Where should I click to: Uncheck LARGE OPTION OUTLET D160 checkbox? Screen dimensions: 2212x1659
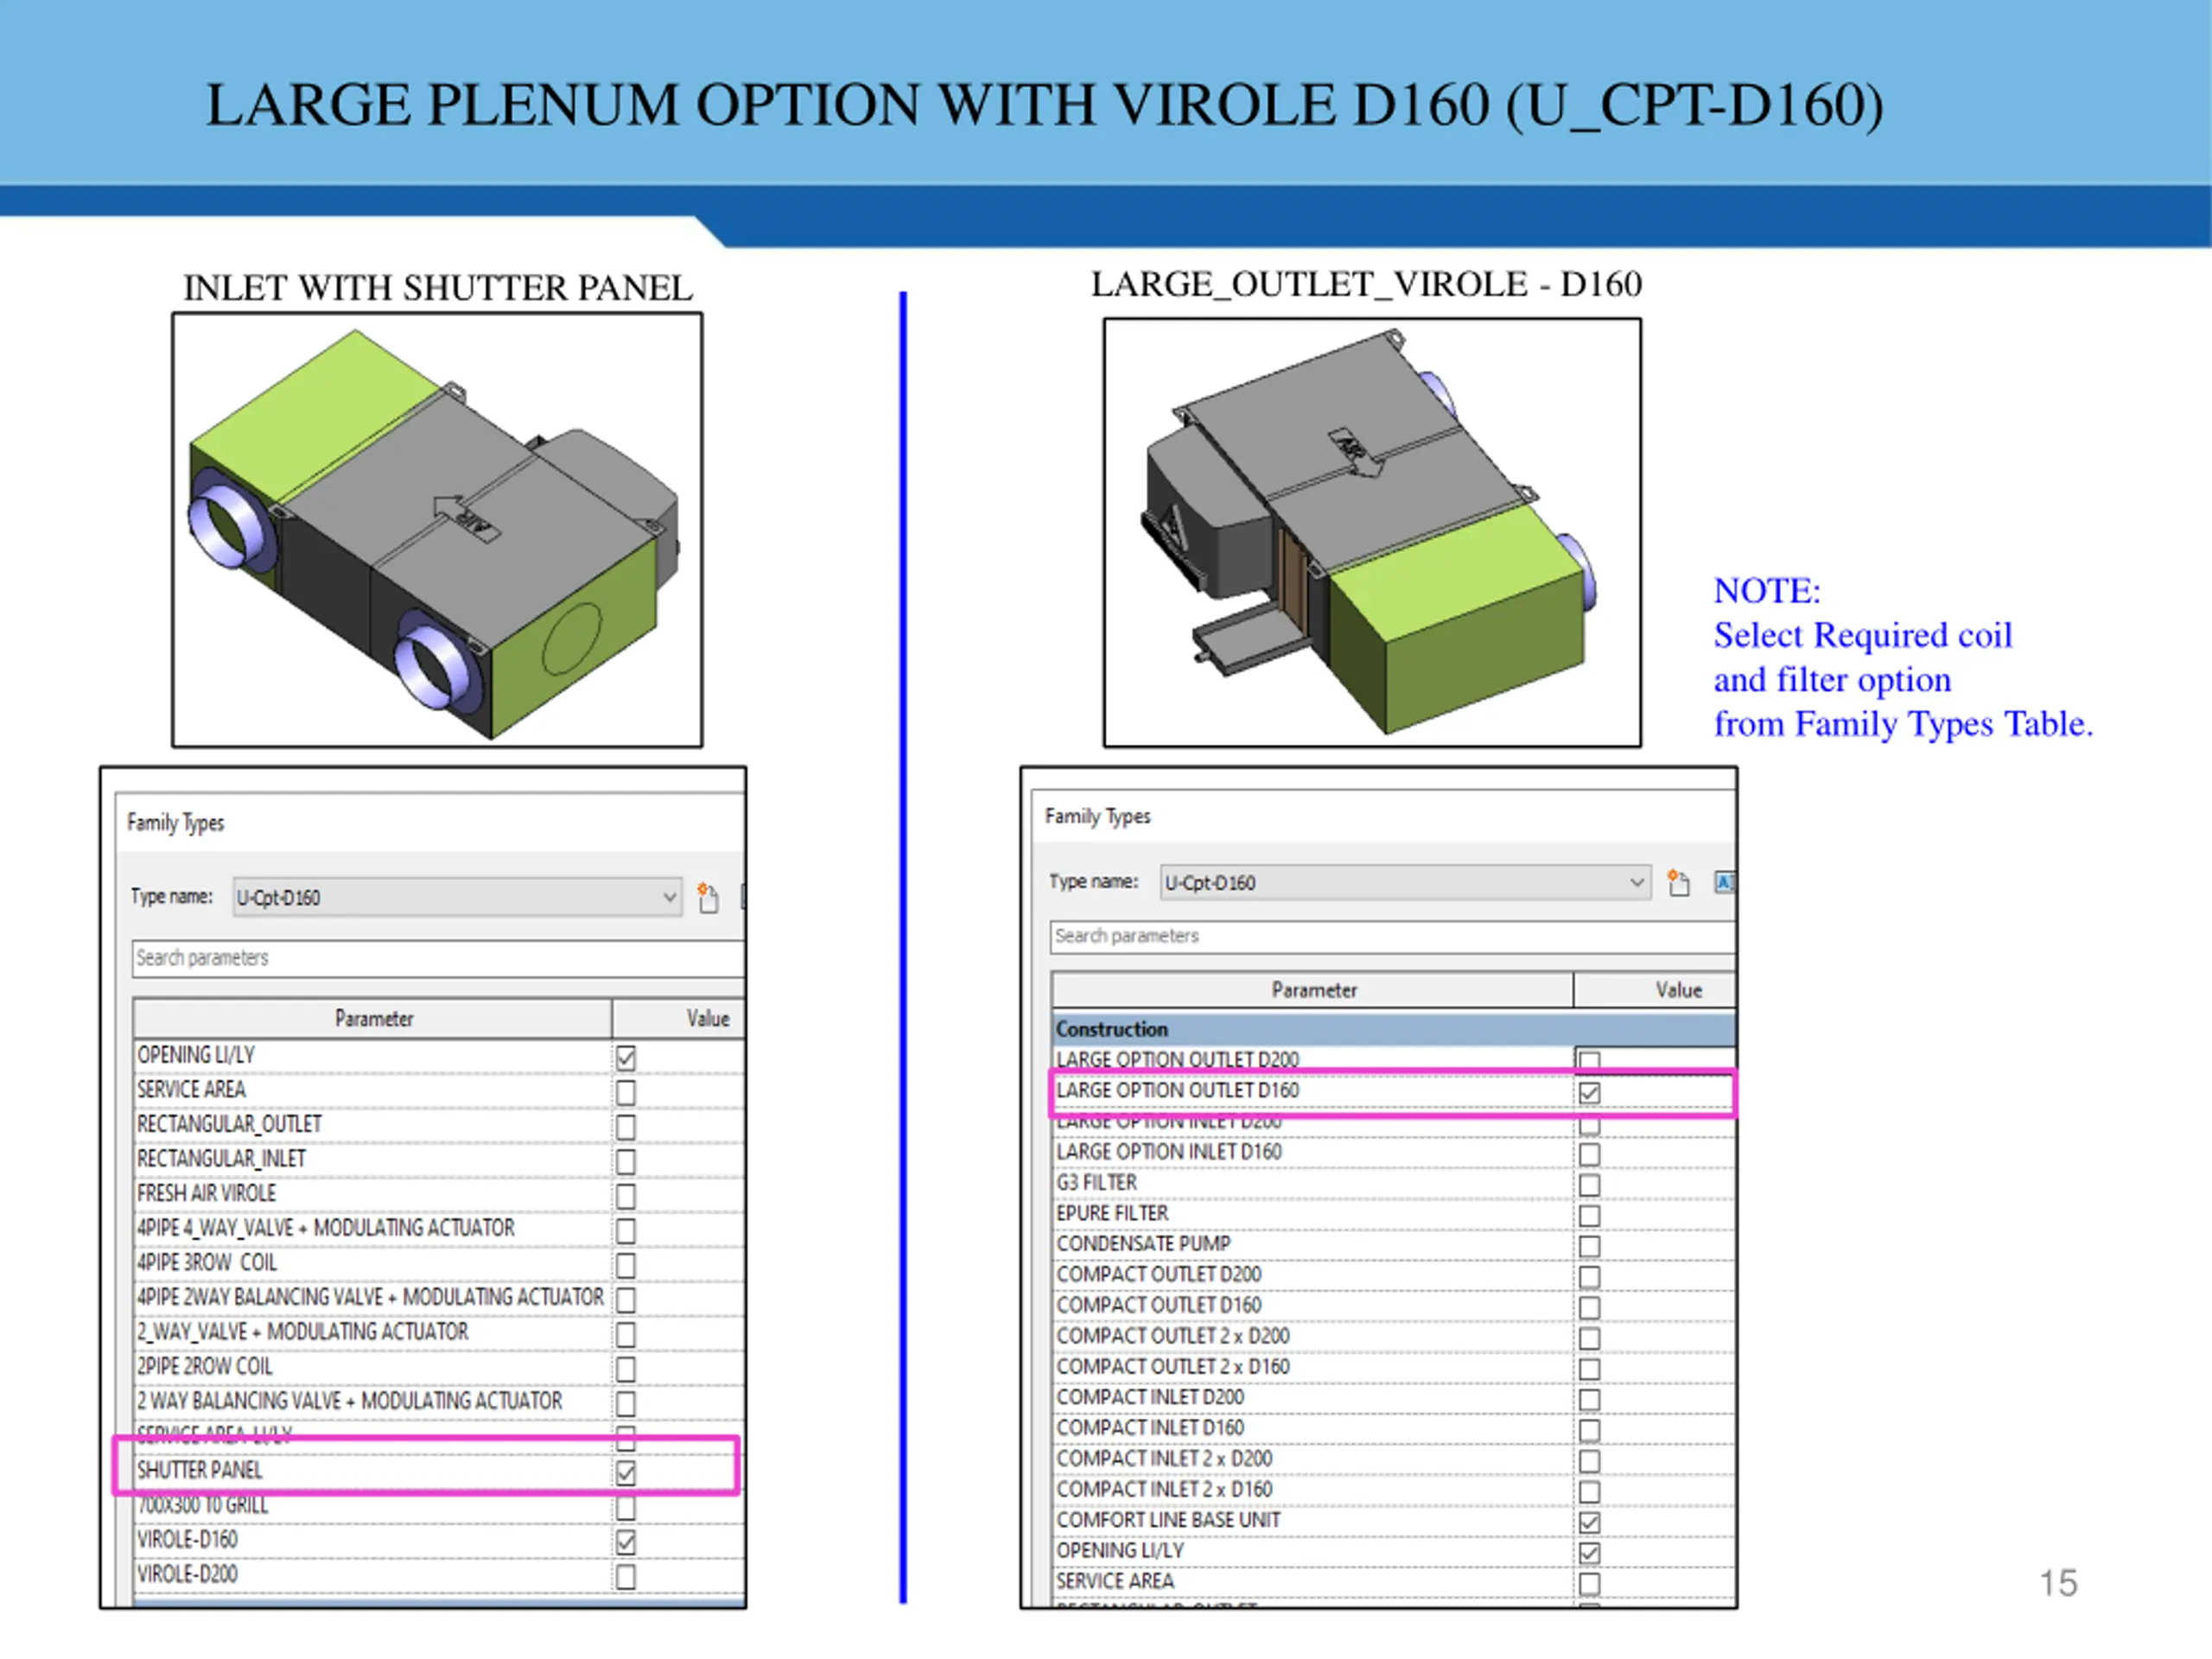(1588, 1092)
